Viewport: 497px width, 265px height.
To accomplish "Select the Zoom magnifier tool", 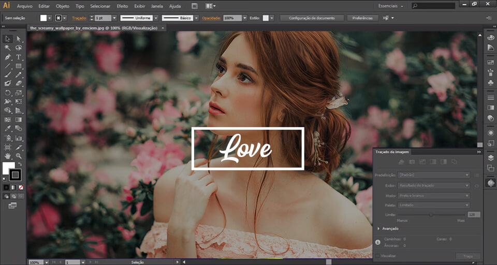I will point(19,156).
